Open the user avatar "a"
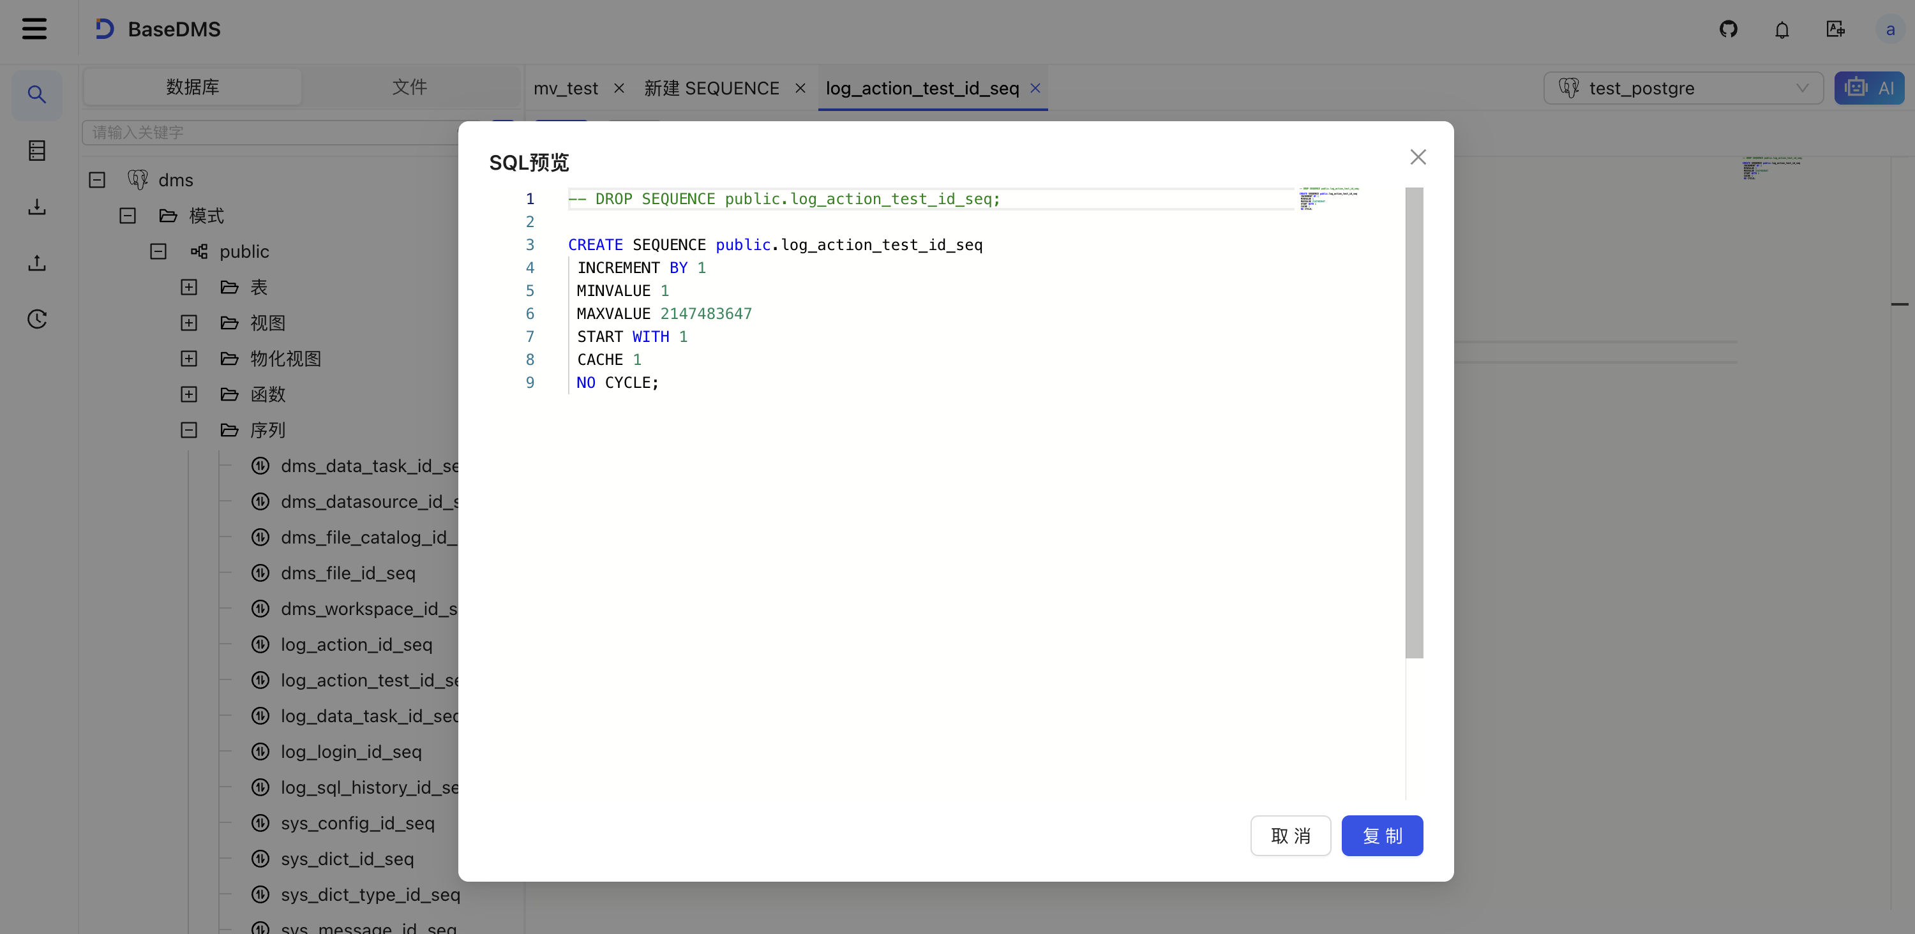Viewport: 1915px width, 934px height. click(1889, 30)
